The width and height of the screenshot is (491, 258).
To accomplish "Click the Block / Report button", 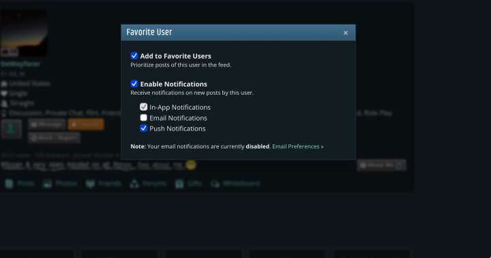I will (54, 138).
